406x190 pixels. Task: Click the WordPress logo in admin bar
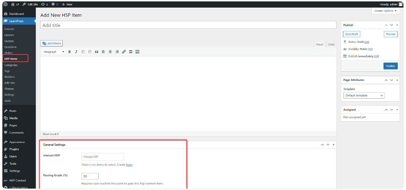5,4
